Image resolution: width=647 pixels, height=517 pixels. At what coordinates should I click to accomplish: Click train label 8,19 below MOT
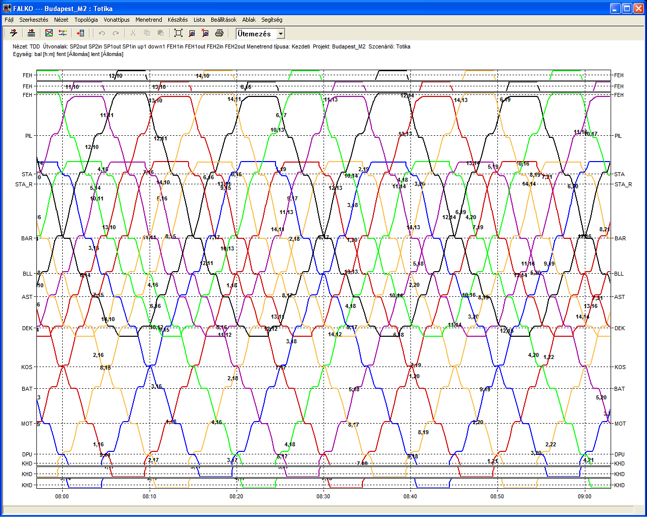[x=423, y=432]
